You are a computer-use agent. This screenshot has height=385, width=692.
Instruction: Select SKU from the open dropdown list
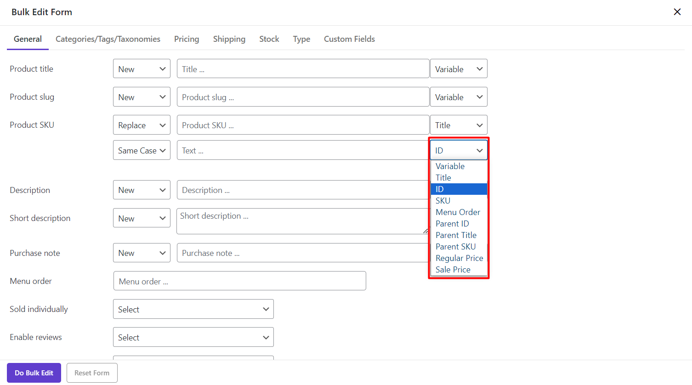pos(443,201)
